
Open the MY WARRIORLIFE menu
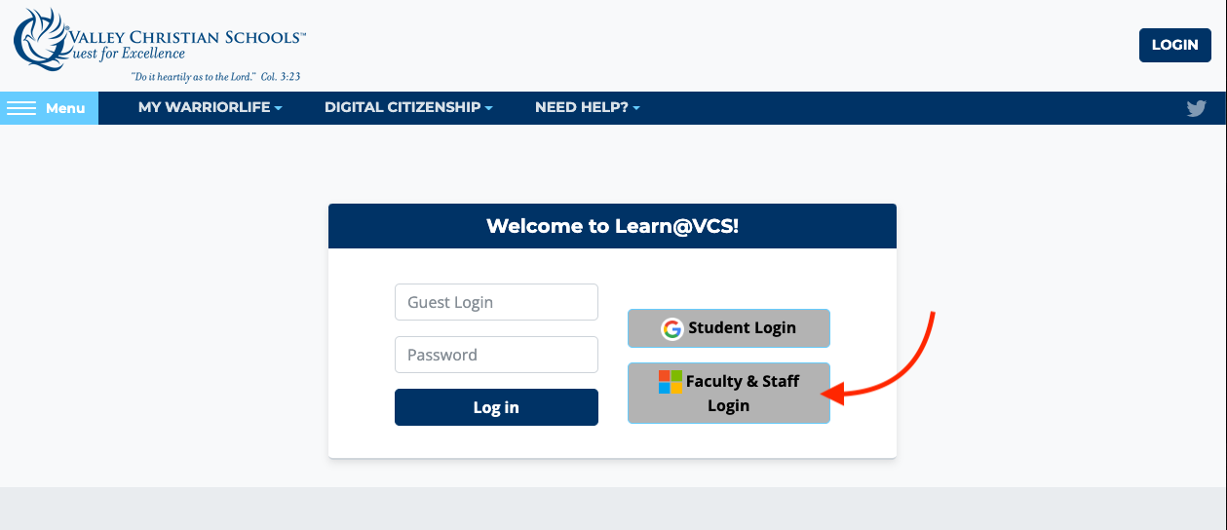tap(204, 108)
